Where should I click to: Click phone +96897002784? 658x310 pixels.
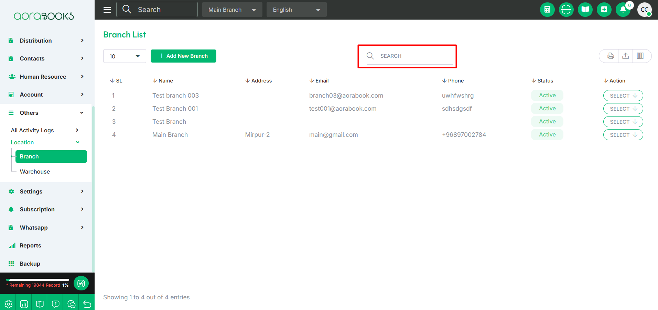point(464,135)
